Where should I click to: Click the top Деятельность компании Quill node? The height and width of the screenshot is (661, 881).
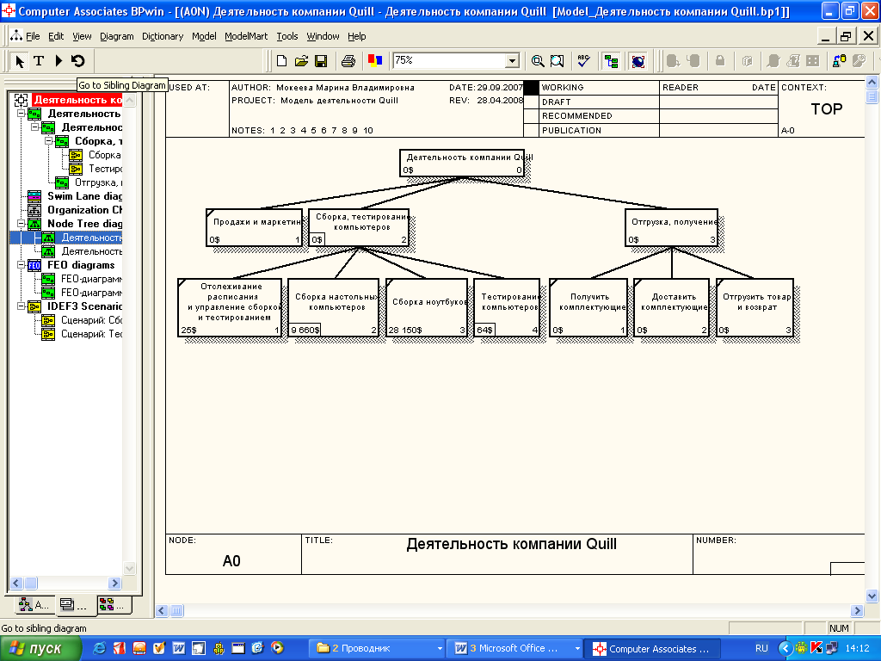click(462, 163)
